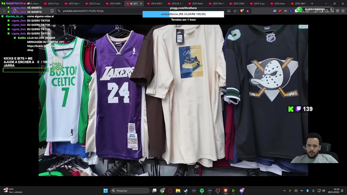Open volume control from system tray
This screenshot has height=195, width=347.
(323, 191)
